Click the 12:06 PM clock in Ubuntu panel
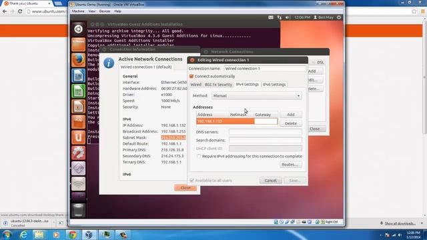 (x=302, y=17)
